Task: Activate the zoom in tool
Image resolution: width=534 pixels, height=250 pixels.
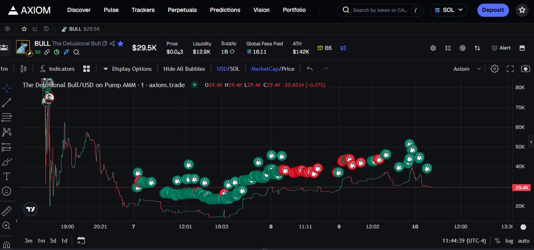Action: pyautogui.click(x=7, y=225)
